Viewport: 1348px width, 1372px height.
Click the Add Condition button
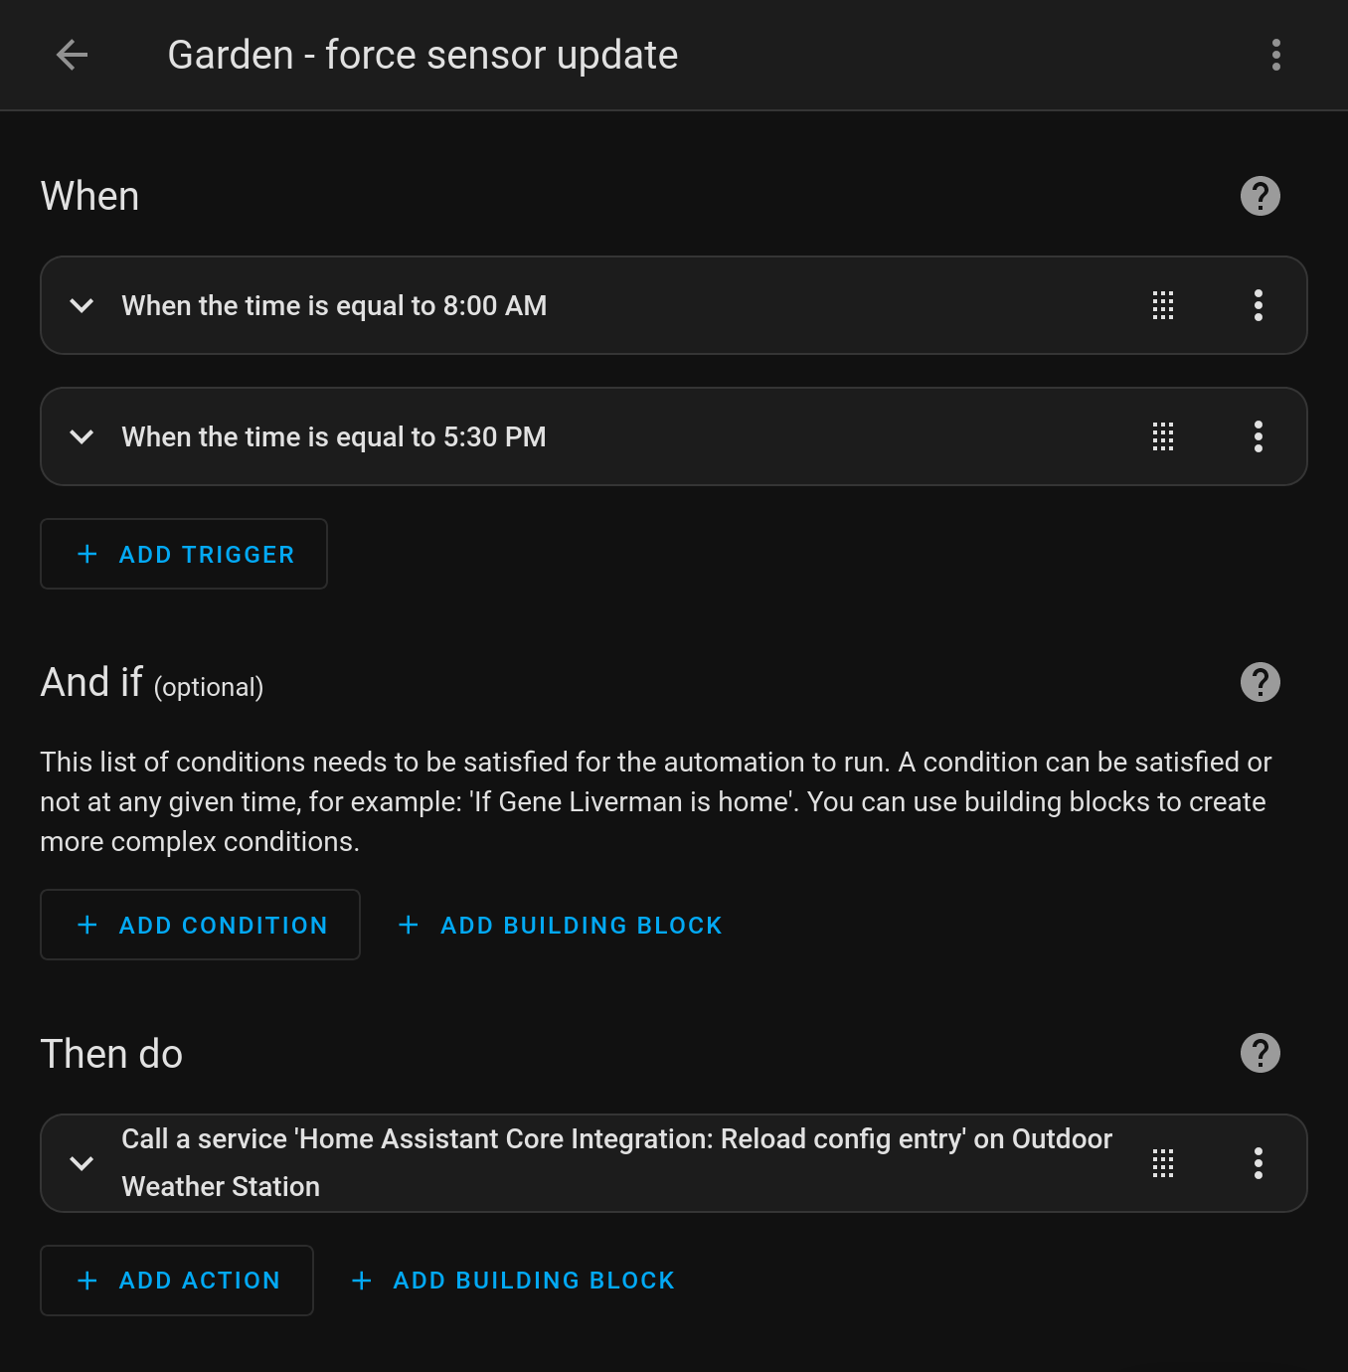(x=200, y=925)
